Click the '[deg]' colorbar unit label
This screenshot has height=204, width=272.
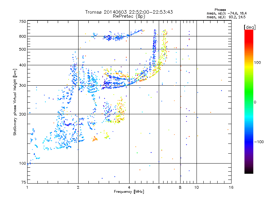coord(250,27)
